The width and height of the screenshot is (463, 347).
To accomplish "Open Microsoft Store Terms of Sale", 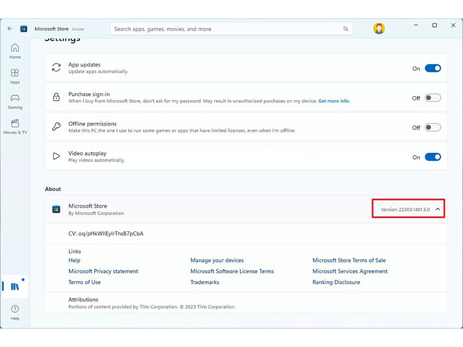I will [349, 260].
